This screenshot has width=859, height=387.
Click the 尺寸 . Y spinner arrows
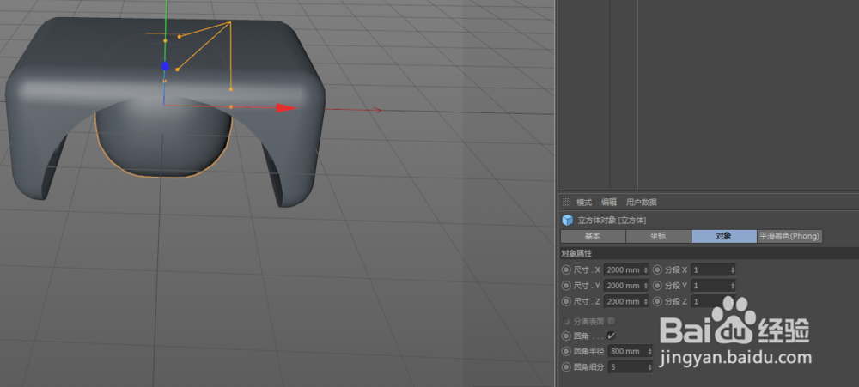(x=646, y=286)
